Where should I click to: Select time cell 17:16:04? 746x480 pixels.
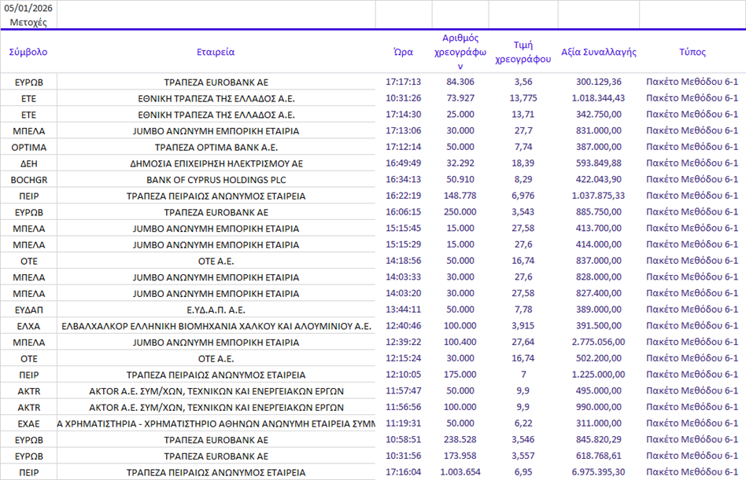[x=404, y=472]
